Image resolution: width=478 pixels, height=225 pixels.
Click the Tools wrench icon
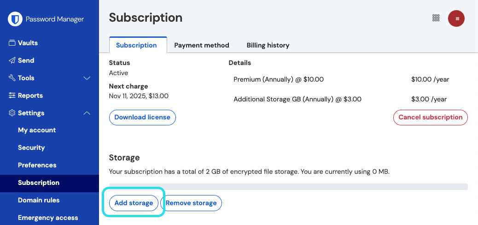click(12, 78)
